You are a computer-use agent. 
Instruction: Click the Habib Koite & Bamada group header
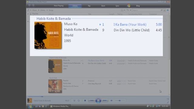(x=58, y=58)
